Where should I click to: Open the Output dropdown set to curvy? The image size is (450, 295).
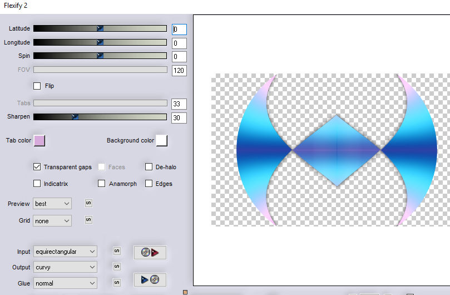pyautogui.click(x=65, y=267)
